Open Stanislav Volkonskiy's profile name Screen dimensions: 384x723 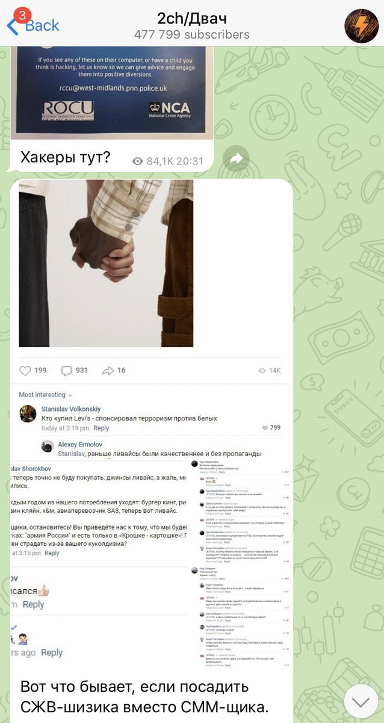(71, 408)
